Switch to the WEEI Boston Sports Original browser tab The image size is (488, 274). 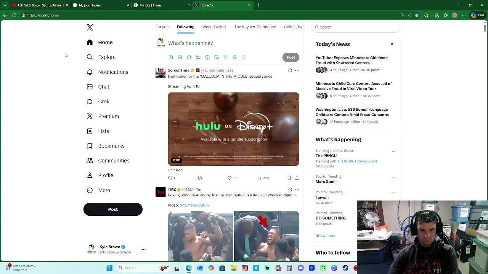point(40,5)
